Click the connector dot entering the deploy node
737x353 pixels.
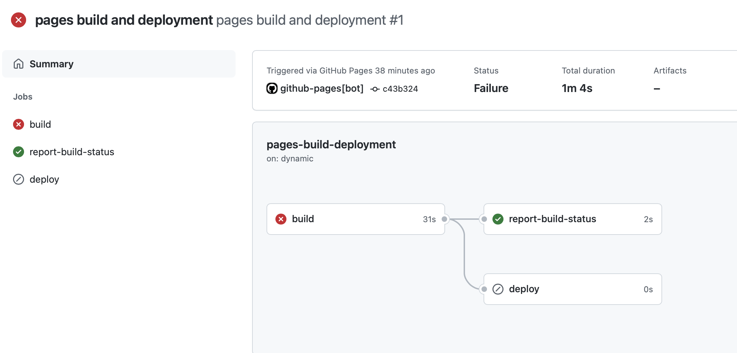coord(485,289)
